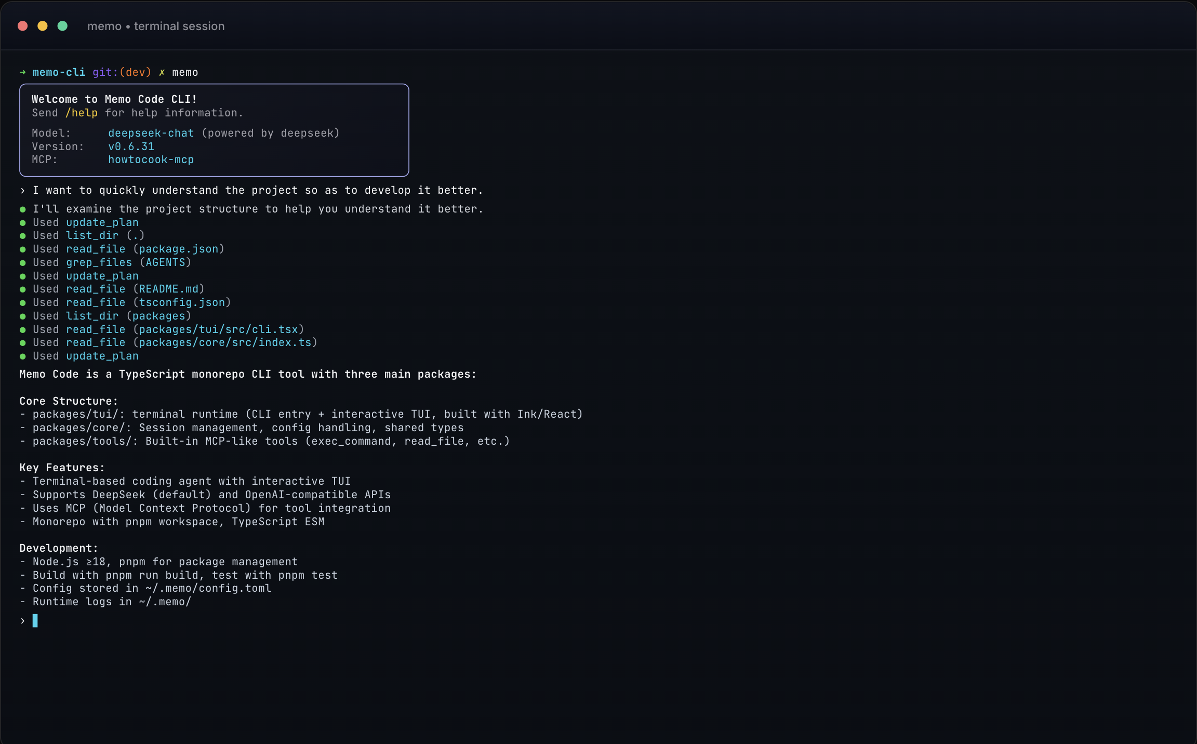Click the v0.6.31 version link
The height and width of the screenshot is (744, 1197).
pos(131,147)
